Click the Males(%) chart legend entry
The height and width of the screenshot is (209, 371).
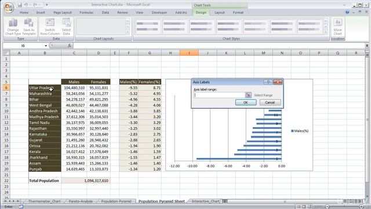300,131
